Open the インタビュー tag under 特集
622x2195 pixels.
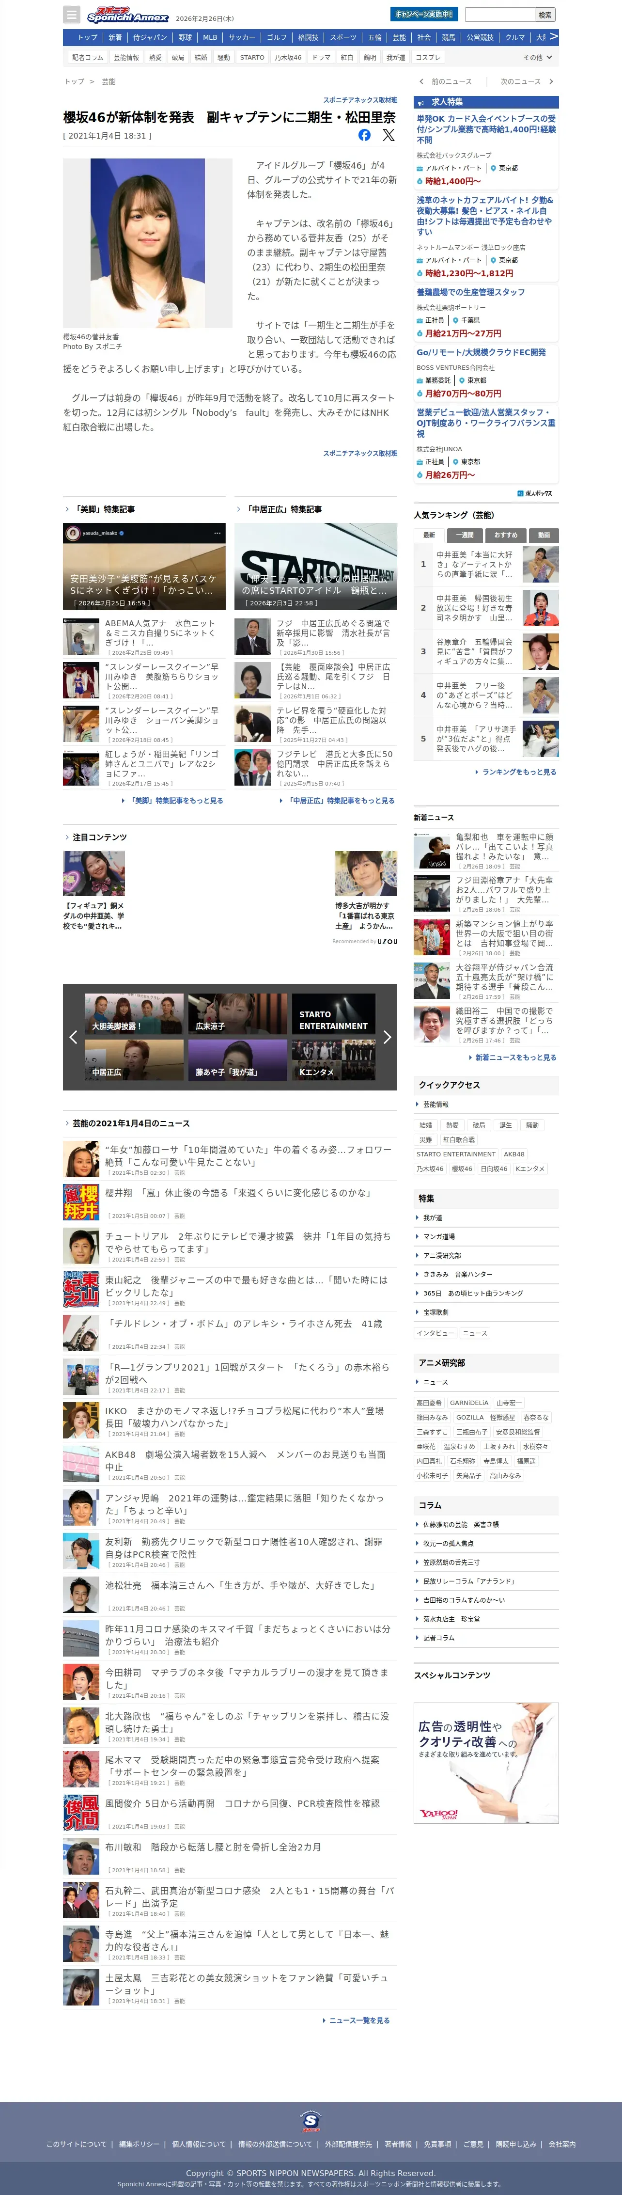pyautogui.click(x=435, y=1333)
